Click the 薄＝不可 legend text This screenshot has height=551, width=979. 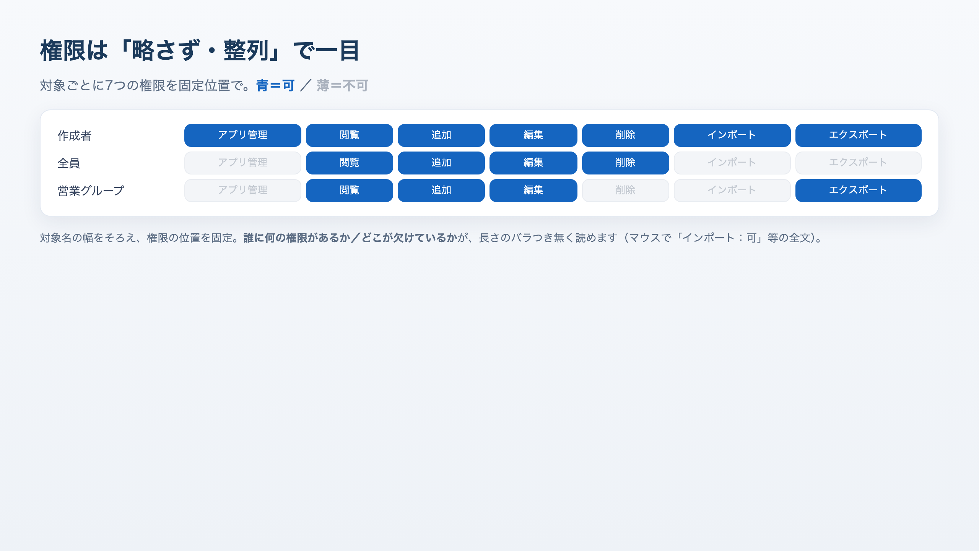pos(342,85)
